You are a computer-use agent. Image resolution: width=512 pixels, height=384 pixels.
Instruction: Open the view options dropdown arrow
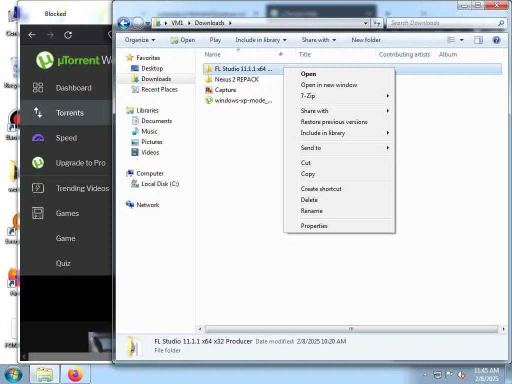(461, 40)
